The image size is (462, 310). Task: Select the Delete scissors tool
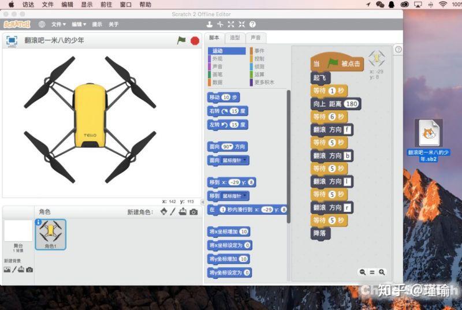[x=220, y=24]
